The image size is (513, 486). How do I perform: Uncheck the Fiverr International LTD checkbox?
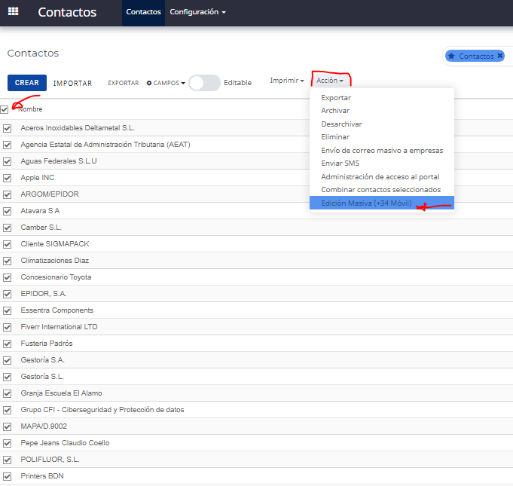(8, 327)
